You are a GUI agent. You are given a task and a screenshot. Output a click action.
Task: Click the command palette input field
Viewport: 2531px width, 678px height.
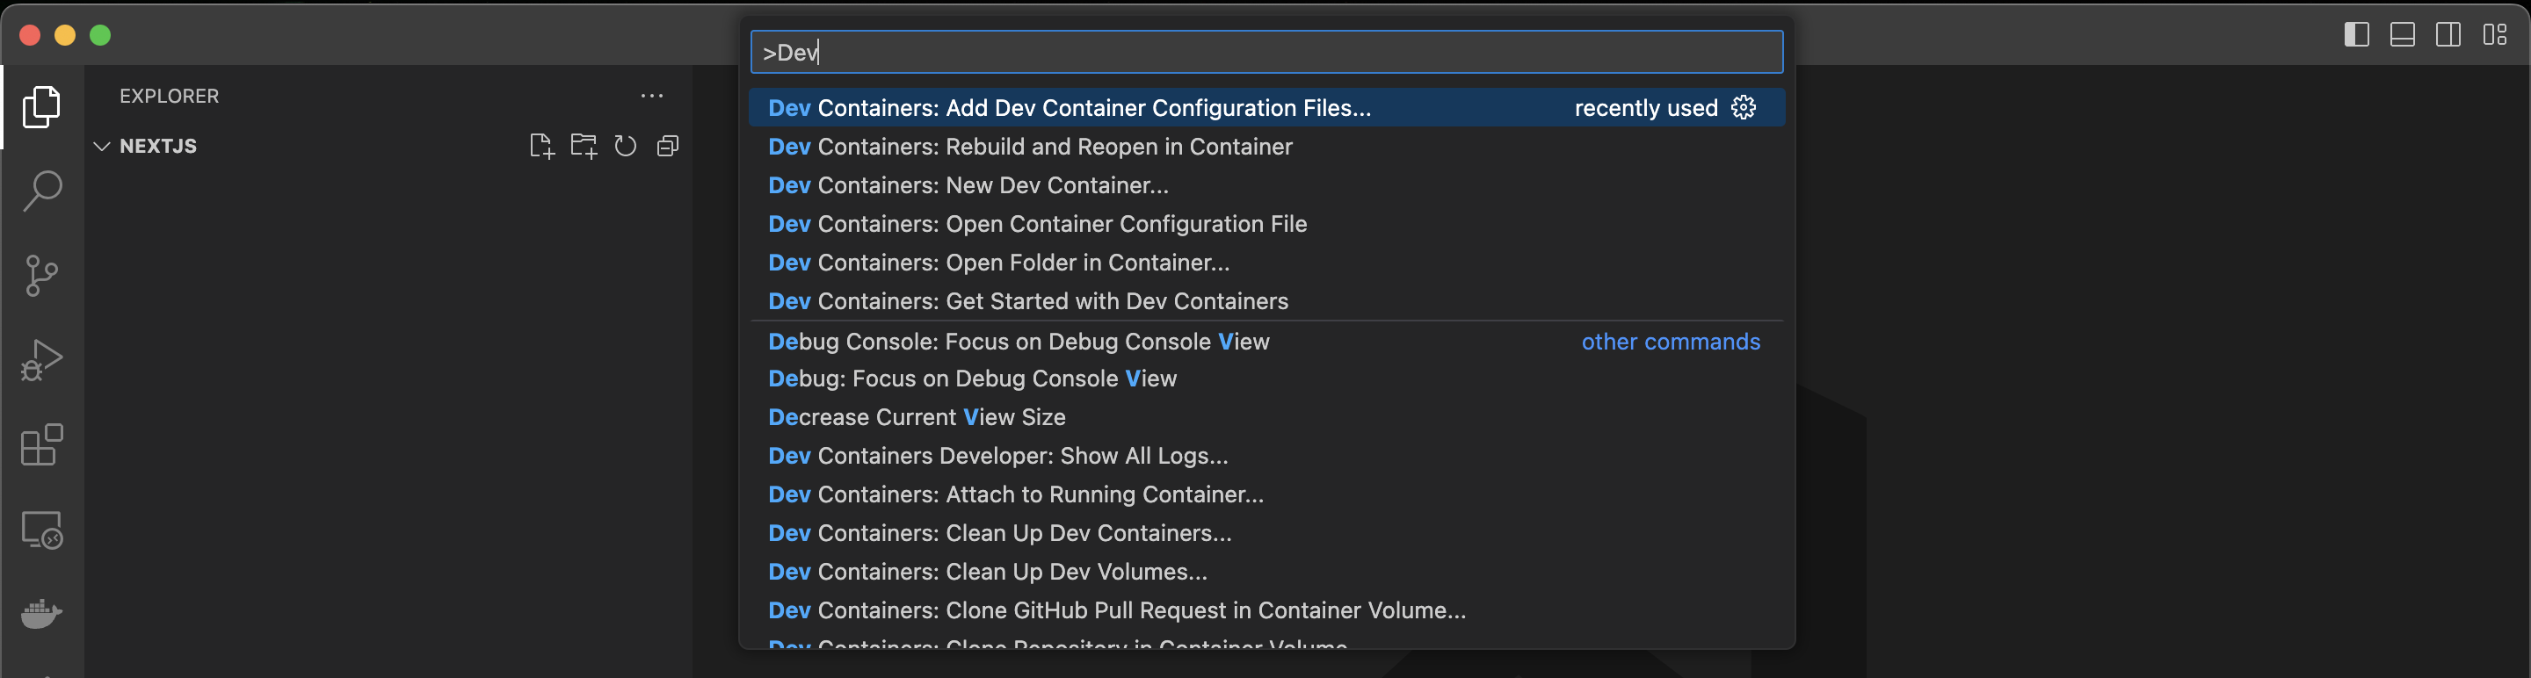1265,52
